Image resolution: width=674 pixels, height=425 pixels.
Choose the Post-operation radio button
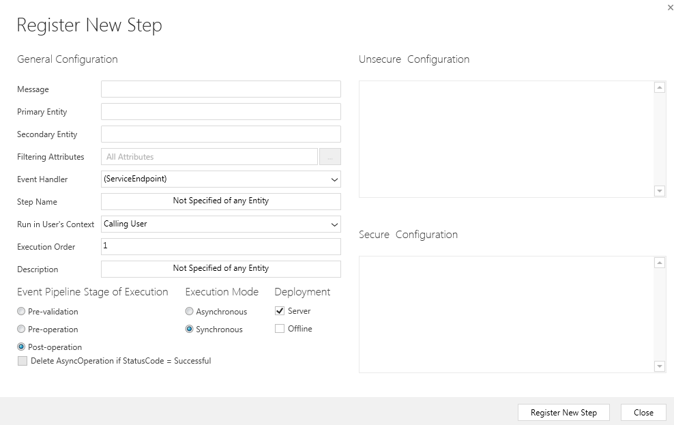[22, 347]
